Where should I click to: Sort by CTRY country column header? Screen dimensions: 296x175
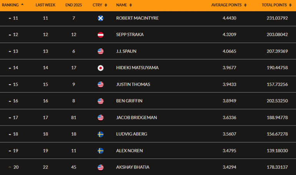point(100,5)
